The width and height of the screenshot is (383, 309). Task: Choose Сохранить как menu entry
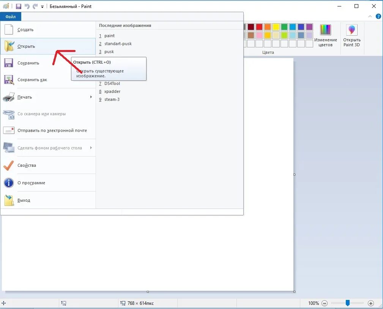tap(48, 80)
